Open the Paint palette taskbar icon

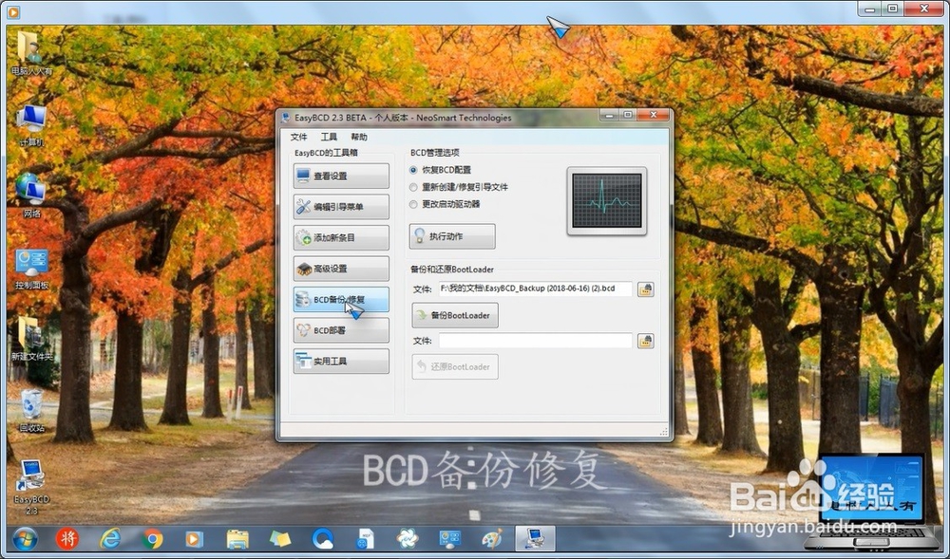tap(492, 538)
